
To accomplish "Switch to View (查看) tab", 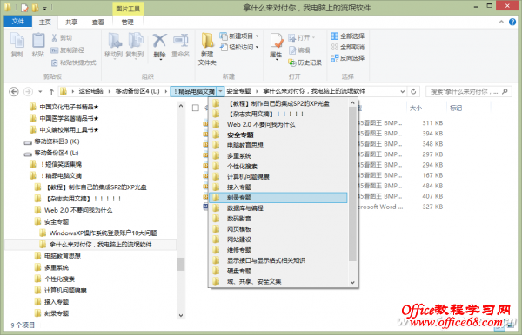I will pos(97,22).
